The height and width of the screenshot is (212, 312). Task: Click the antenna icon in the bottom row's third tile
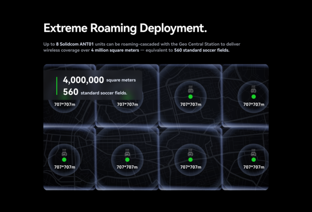190,152
